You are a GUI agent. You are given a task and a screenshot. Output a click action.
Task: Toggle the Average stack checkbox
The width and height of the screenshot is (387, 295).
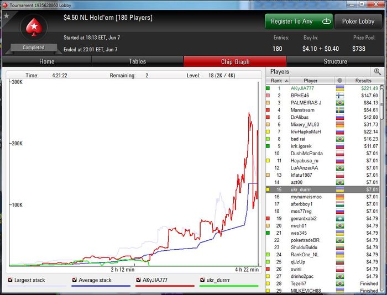74,280
